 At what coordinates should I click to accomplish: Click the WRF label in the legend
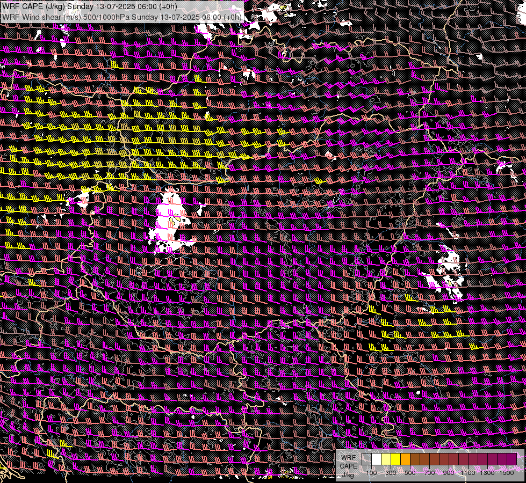click(x=349, y=458)
